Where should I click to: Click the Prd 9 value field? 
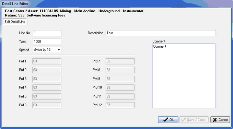coord(120,79)
